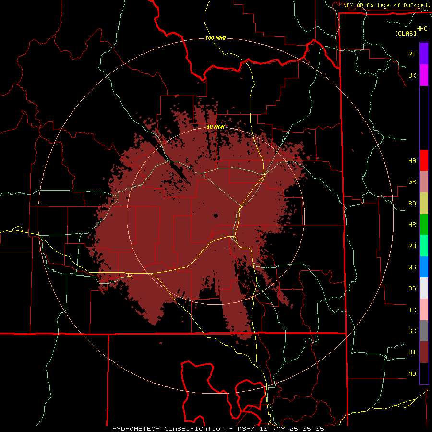Click the RA light green legend swatch
432x432 pixels.
(x=424, y=246)
